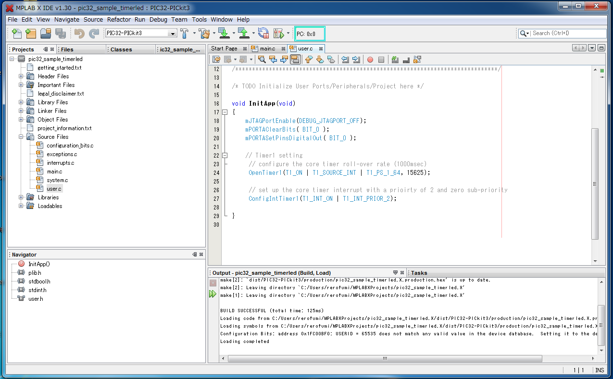613x379 pixels.
Task: Click the Read Device Memory upload icon
Action: click(244, 33)
